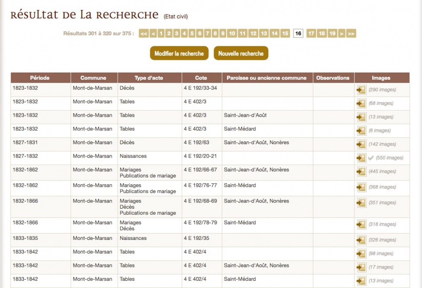Image resolution: width=422 pixels, height=288 pixels.
Task: Open viewer icon for the 98 images row
Action: (x=361, y=254)
